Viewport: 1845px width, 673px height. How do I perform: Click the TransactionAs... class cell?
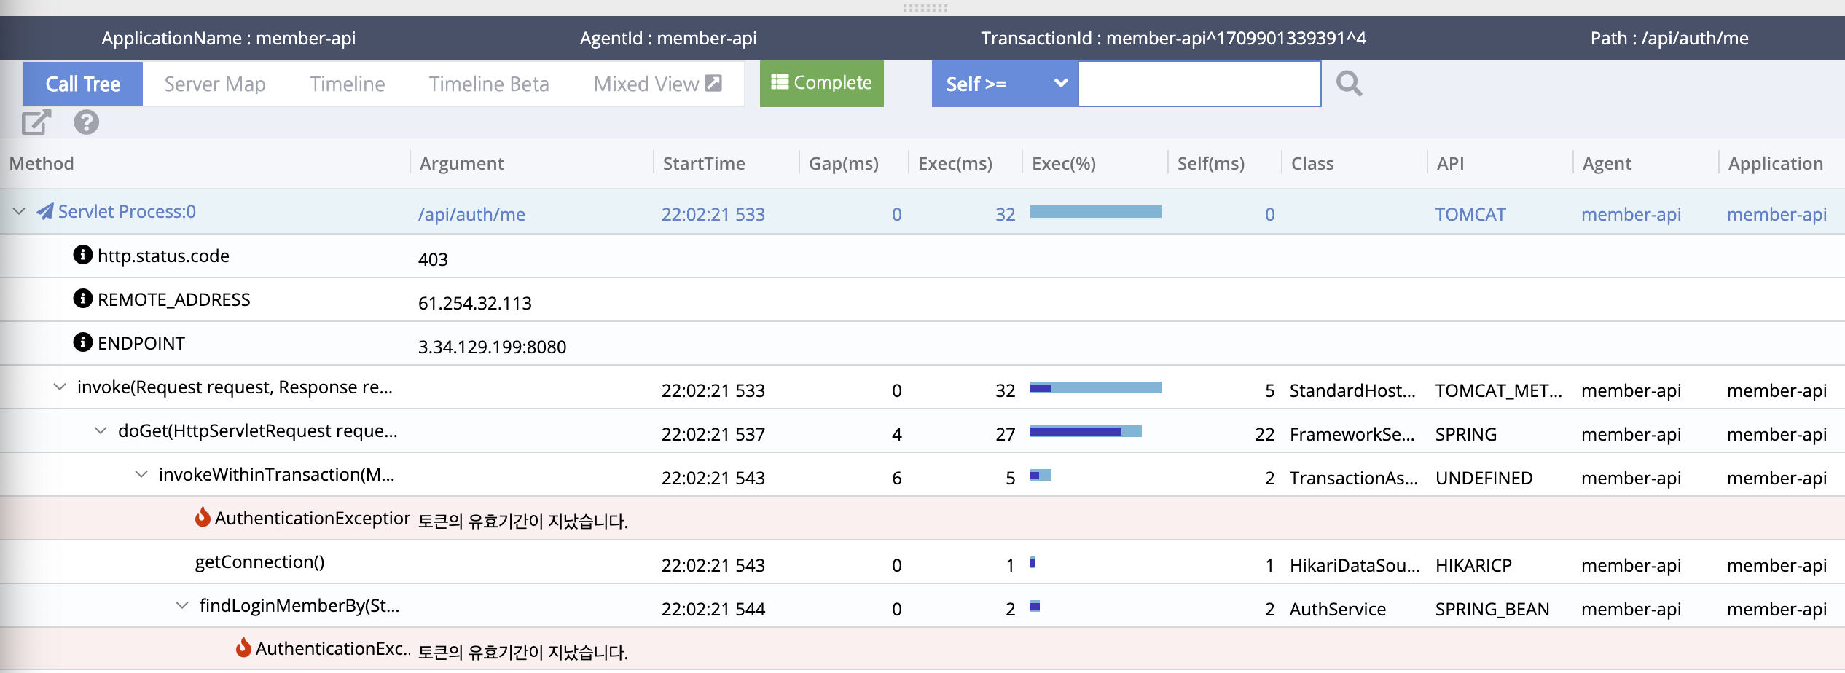click(1354, 478)
